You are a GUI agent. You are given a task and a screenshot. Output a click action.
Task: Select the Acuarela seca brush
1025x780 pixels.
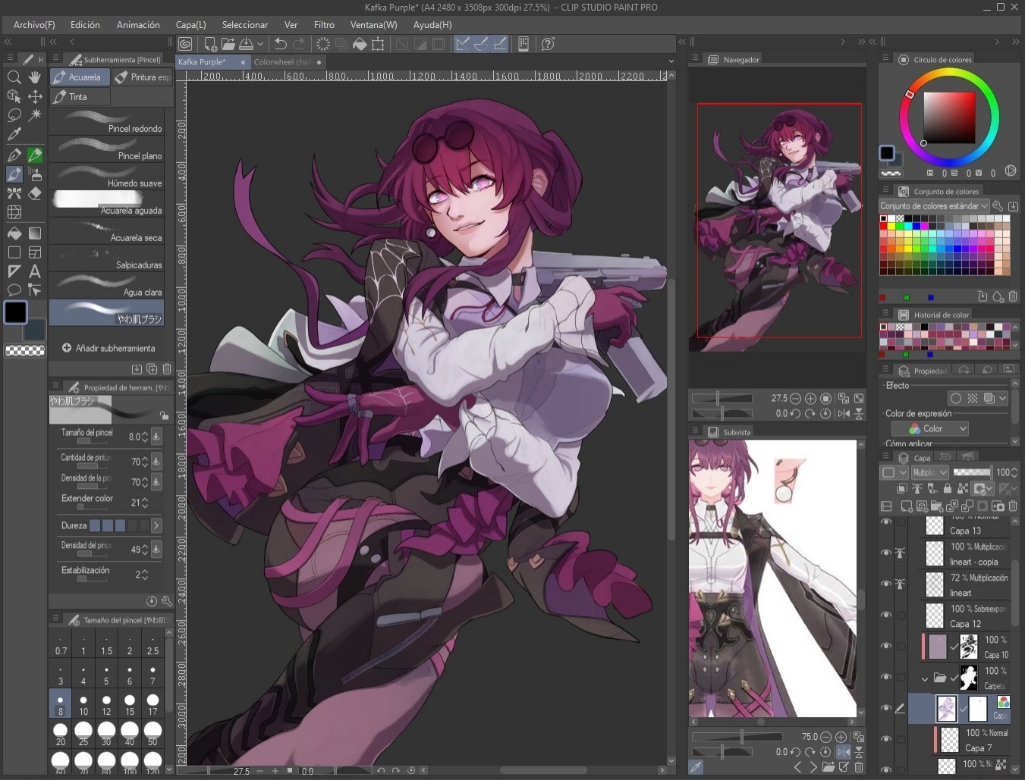click(x=106, y=231)
